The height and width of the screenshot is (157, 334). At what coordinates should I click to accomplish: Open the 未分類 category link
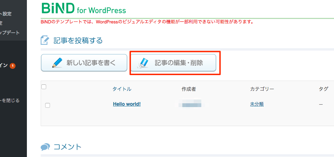click(x=257, y=104)
